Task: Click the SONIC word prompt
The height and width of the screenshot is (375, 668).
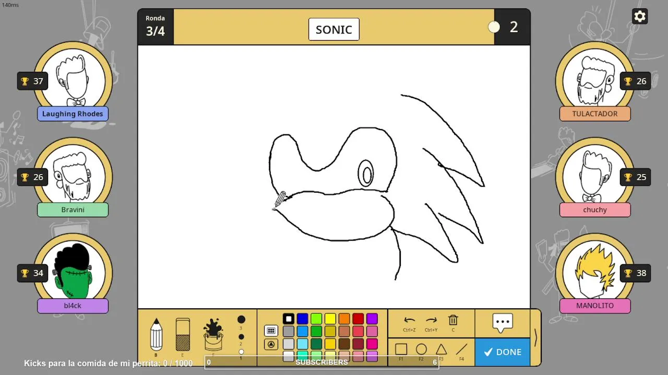Action: [x=334, y=30]
